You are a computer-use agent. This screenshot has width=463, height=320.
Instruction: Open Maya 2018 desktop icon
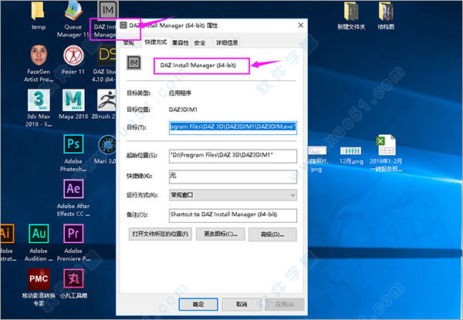(73, 104)
